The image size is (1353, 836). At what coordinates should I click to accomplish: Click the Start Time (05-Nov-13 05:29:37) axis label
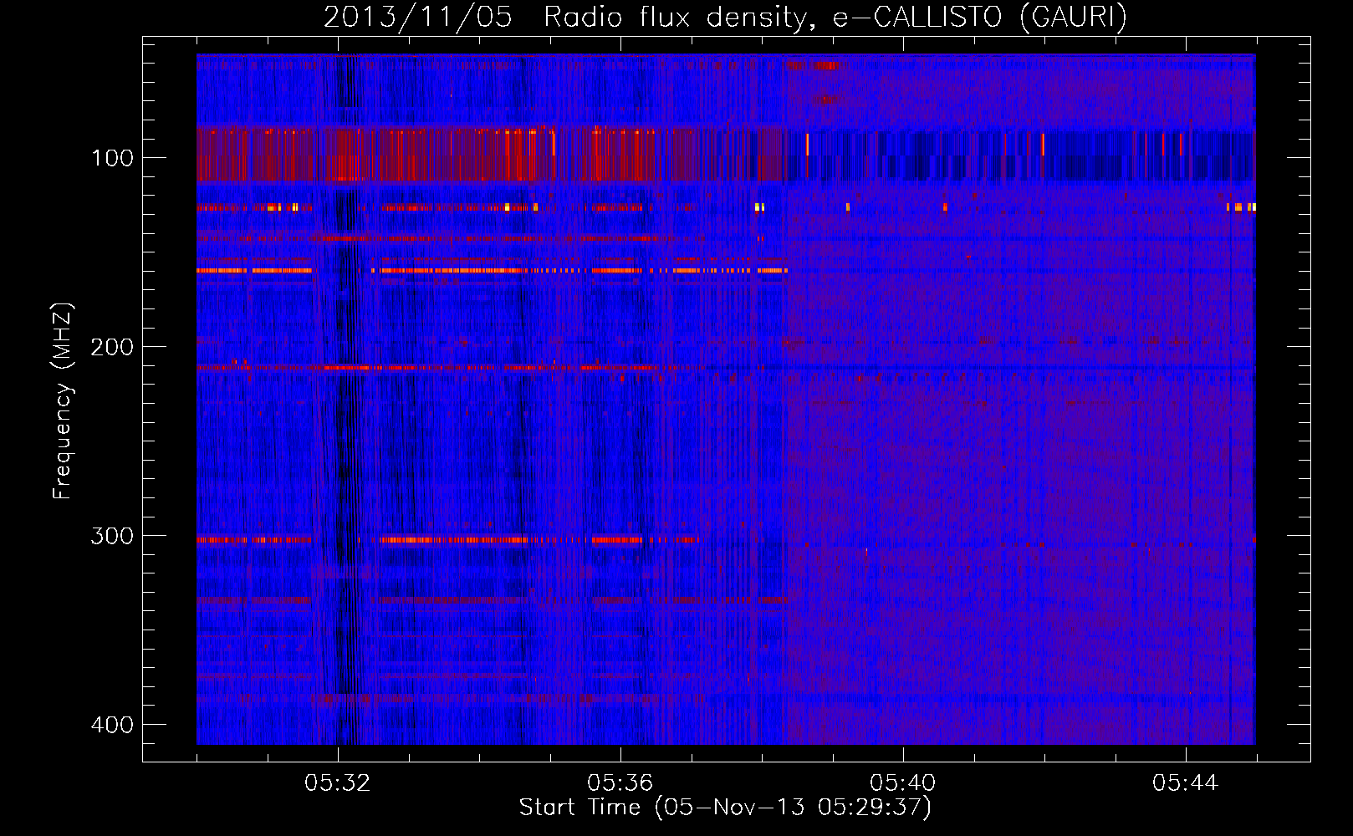point(725,808)
